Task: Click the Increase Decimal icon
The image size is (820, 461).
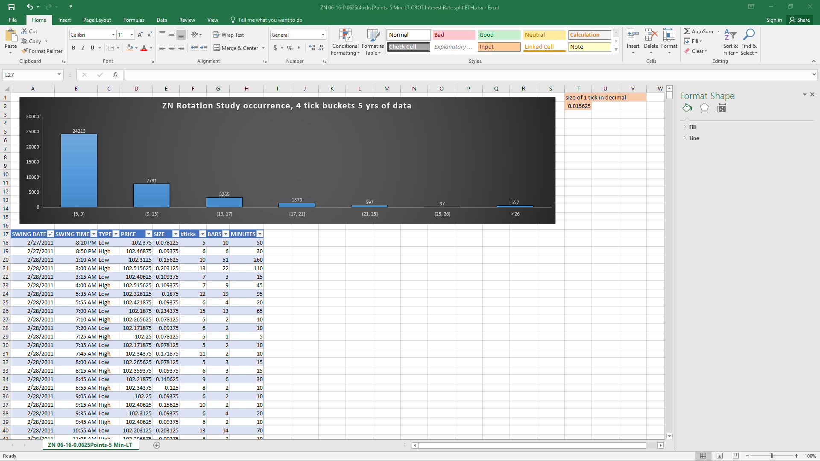Action: (312, 48)
